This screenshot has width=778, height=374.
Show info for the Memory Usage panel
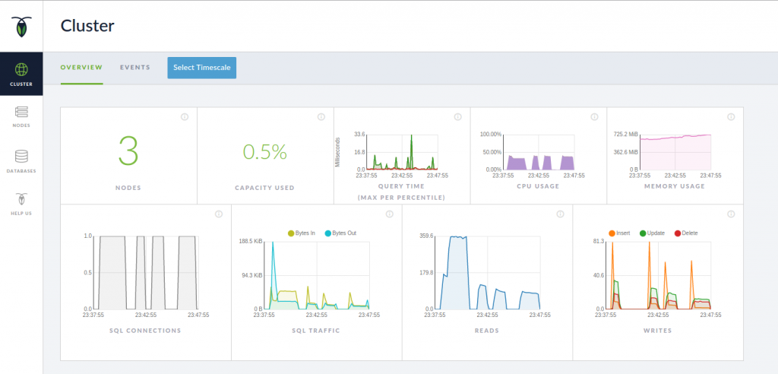731,117
